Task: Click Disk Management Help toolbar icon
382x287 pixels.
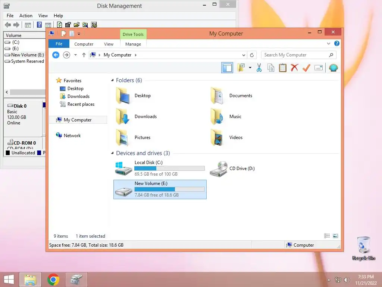Action: 39,25
